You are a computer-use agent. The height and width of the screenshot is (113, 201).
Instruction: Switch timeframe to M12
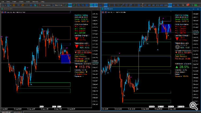[x=158, y=5]
